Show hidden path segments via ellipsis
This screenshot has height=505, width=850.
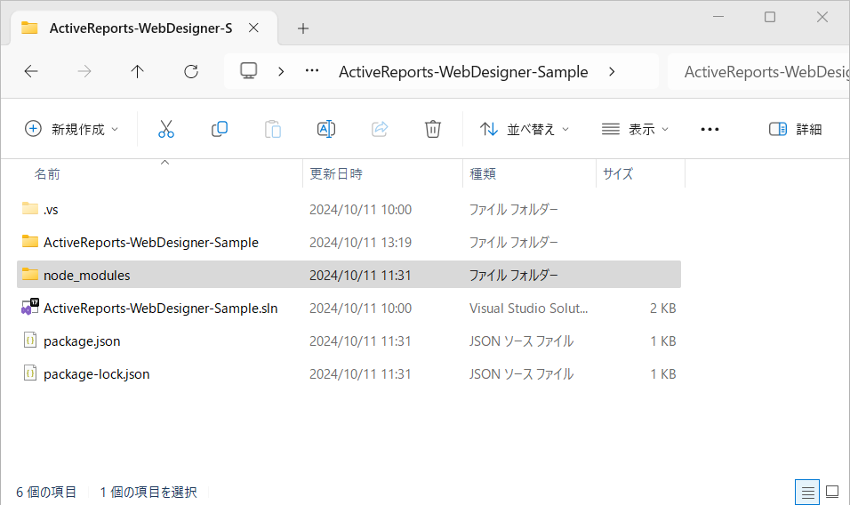point(312,71)
